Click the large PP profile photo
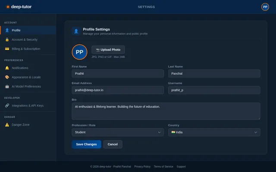276x172 pixels. 79,52
